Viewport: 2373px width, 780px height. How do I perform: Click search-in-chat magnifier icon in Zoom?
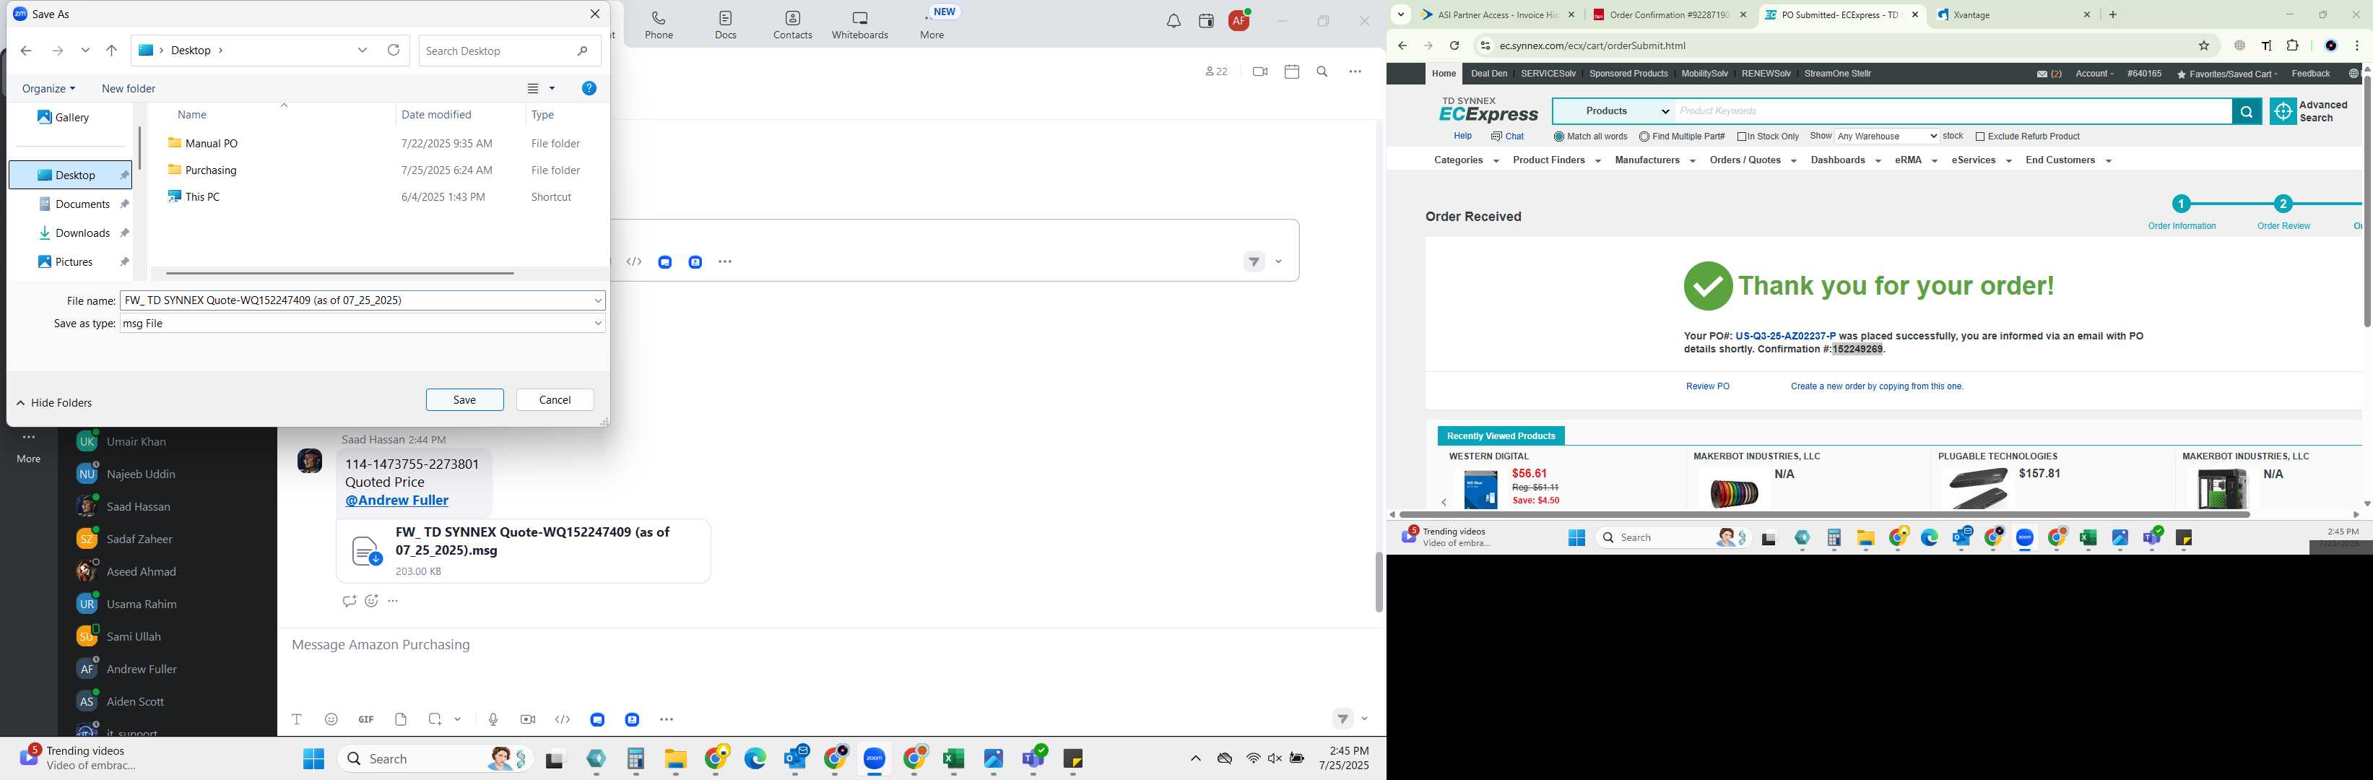pyautogui.click(x=1322, y=71)
